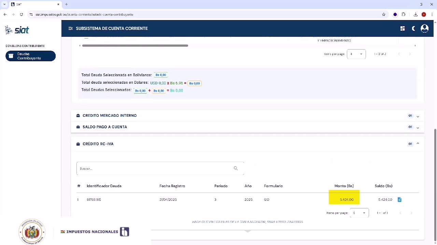Select the highlighted Monto value 5.424,00

[x=347, y=200]
